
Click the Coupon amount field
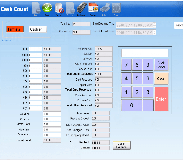coord(52,119)
